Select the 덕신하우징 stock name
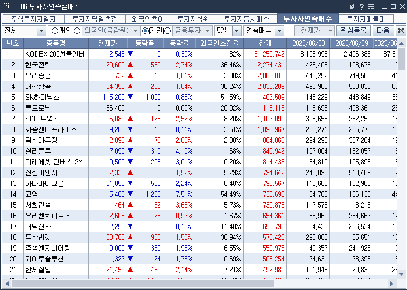The height and width of the screenshot is (290, 407). click(x=41, y=140)
